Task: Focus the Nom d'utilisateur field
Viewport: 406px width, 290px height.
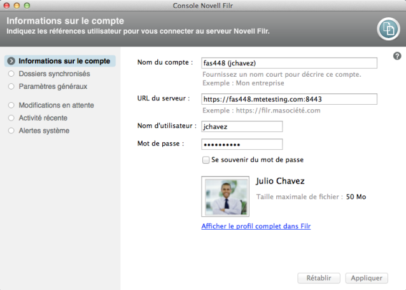Action: click(x=242, y=126)
